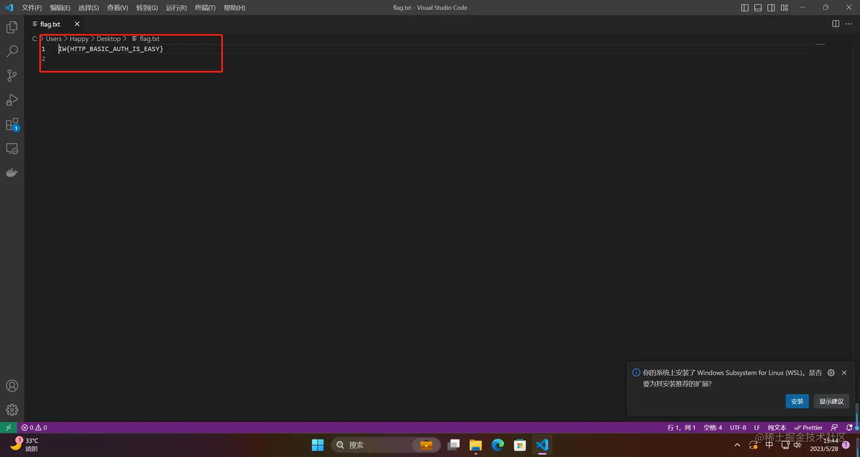Open the remote window indicator in status bar

tap(9, 427)
